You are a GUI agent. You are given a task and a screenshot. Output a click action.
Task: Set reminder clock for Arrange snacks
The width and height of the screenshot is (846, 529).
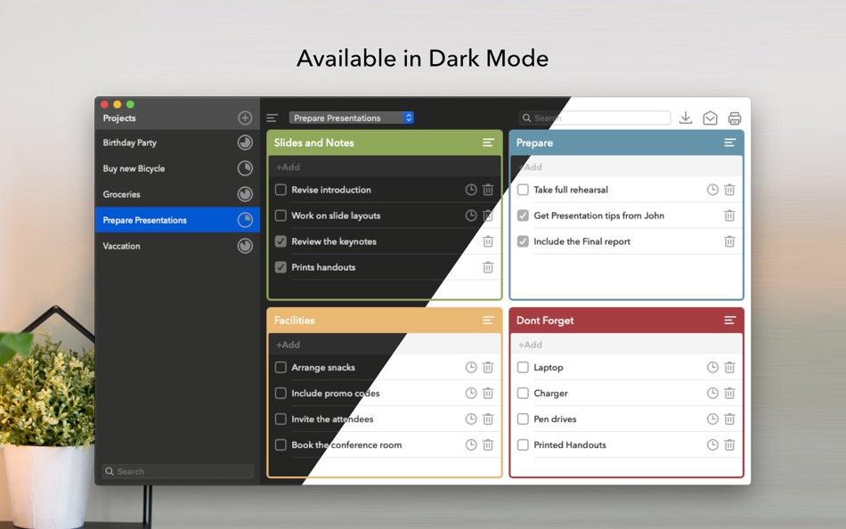click(x=471, y=367)
